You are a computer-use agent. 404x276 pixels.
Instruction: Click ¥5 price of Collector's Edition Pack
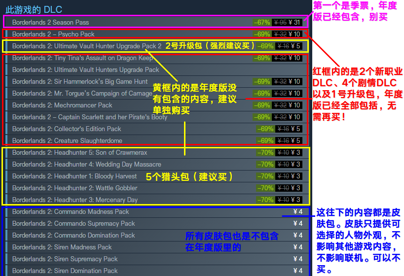click(x=296, y=129)
